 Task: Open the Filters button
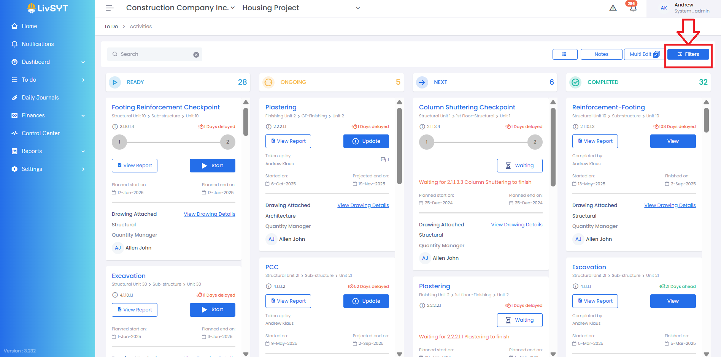tap(688, 54)
